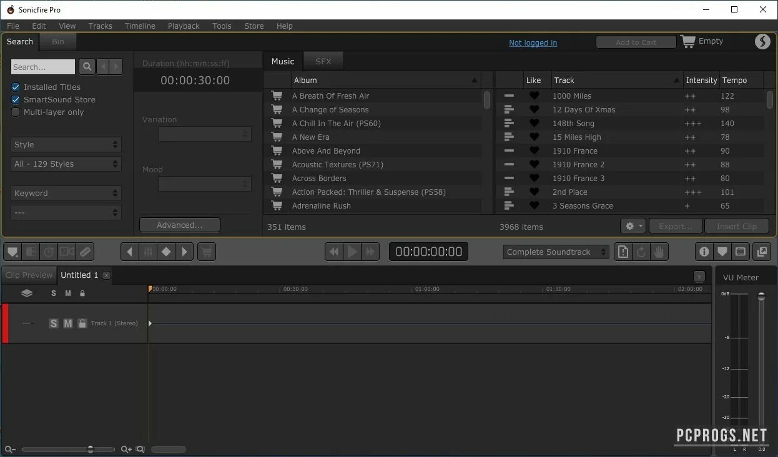Go to previous marker arrow

130,252
